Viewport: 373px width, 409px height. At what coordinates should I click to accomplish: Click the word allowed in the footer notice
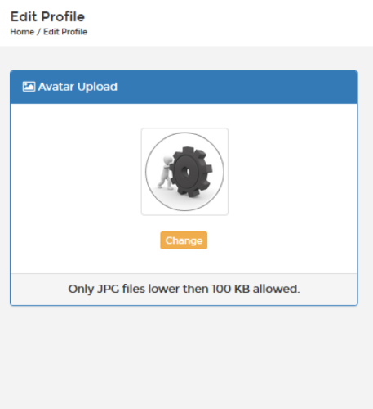tap(275, 289)
